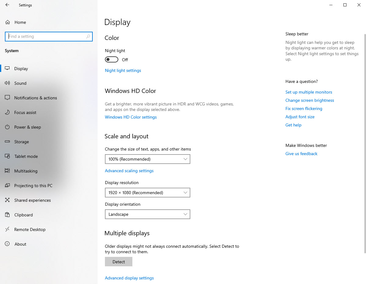Open Advanced display settings link

click(129, 278)
